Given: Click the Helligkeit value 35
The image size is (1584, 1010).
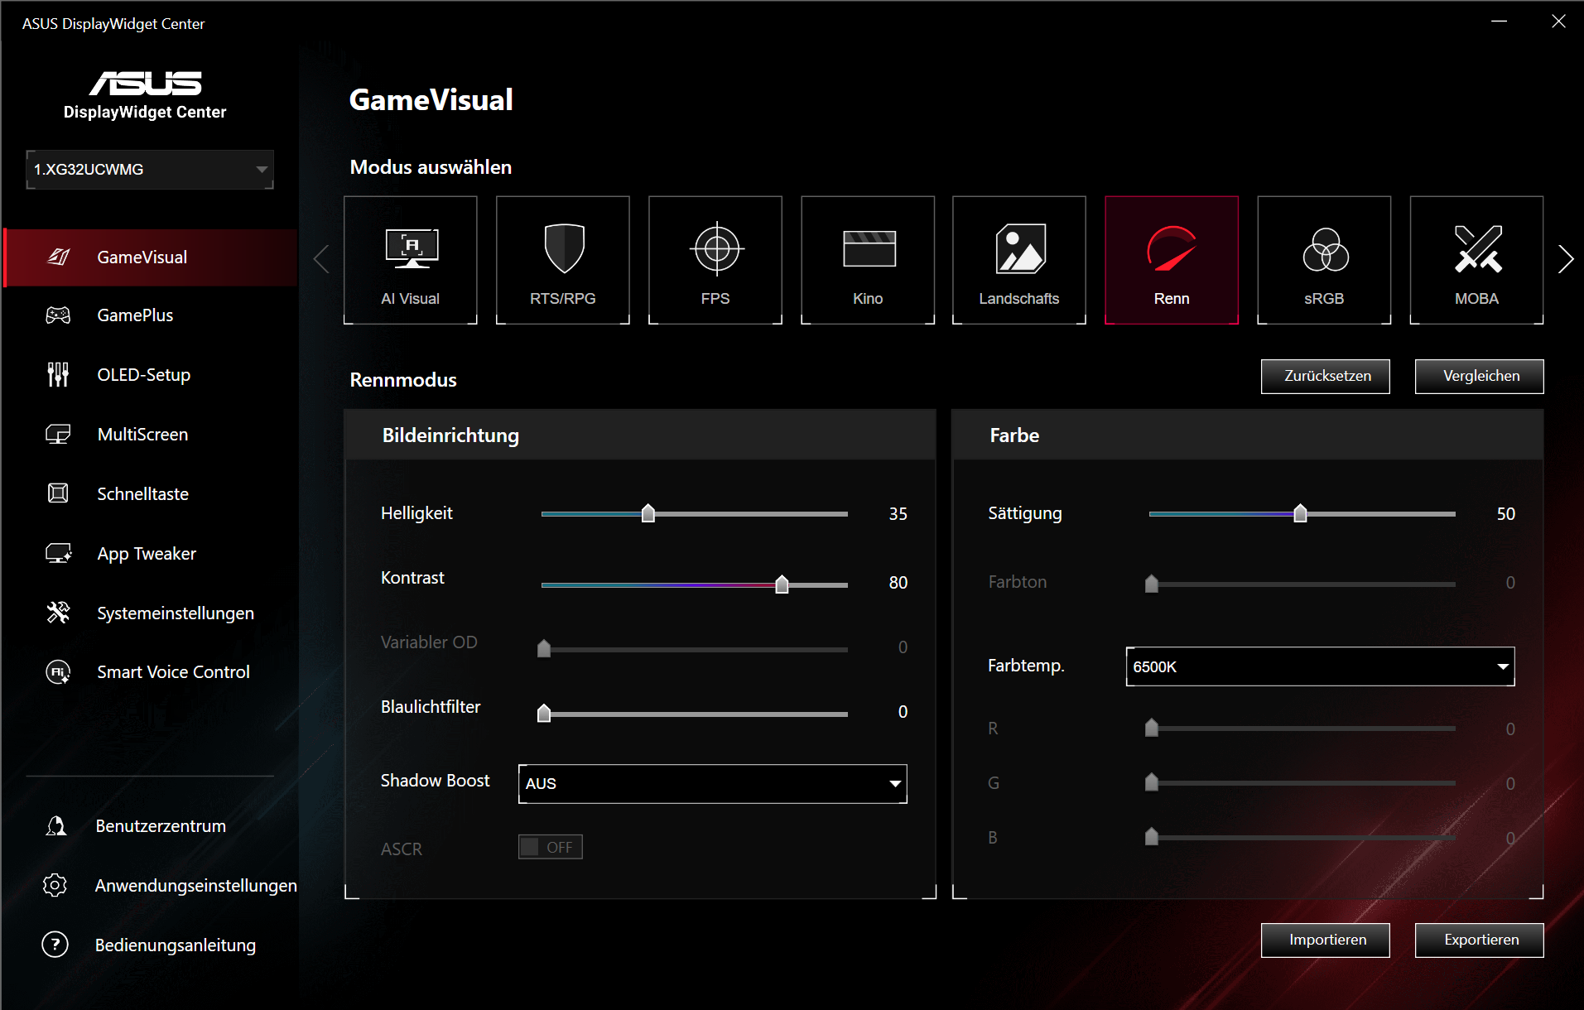Looking at the screenshot, I should pyautogui.click(x=898, y=514).
